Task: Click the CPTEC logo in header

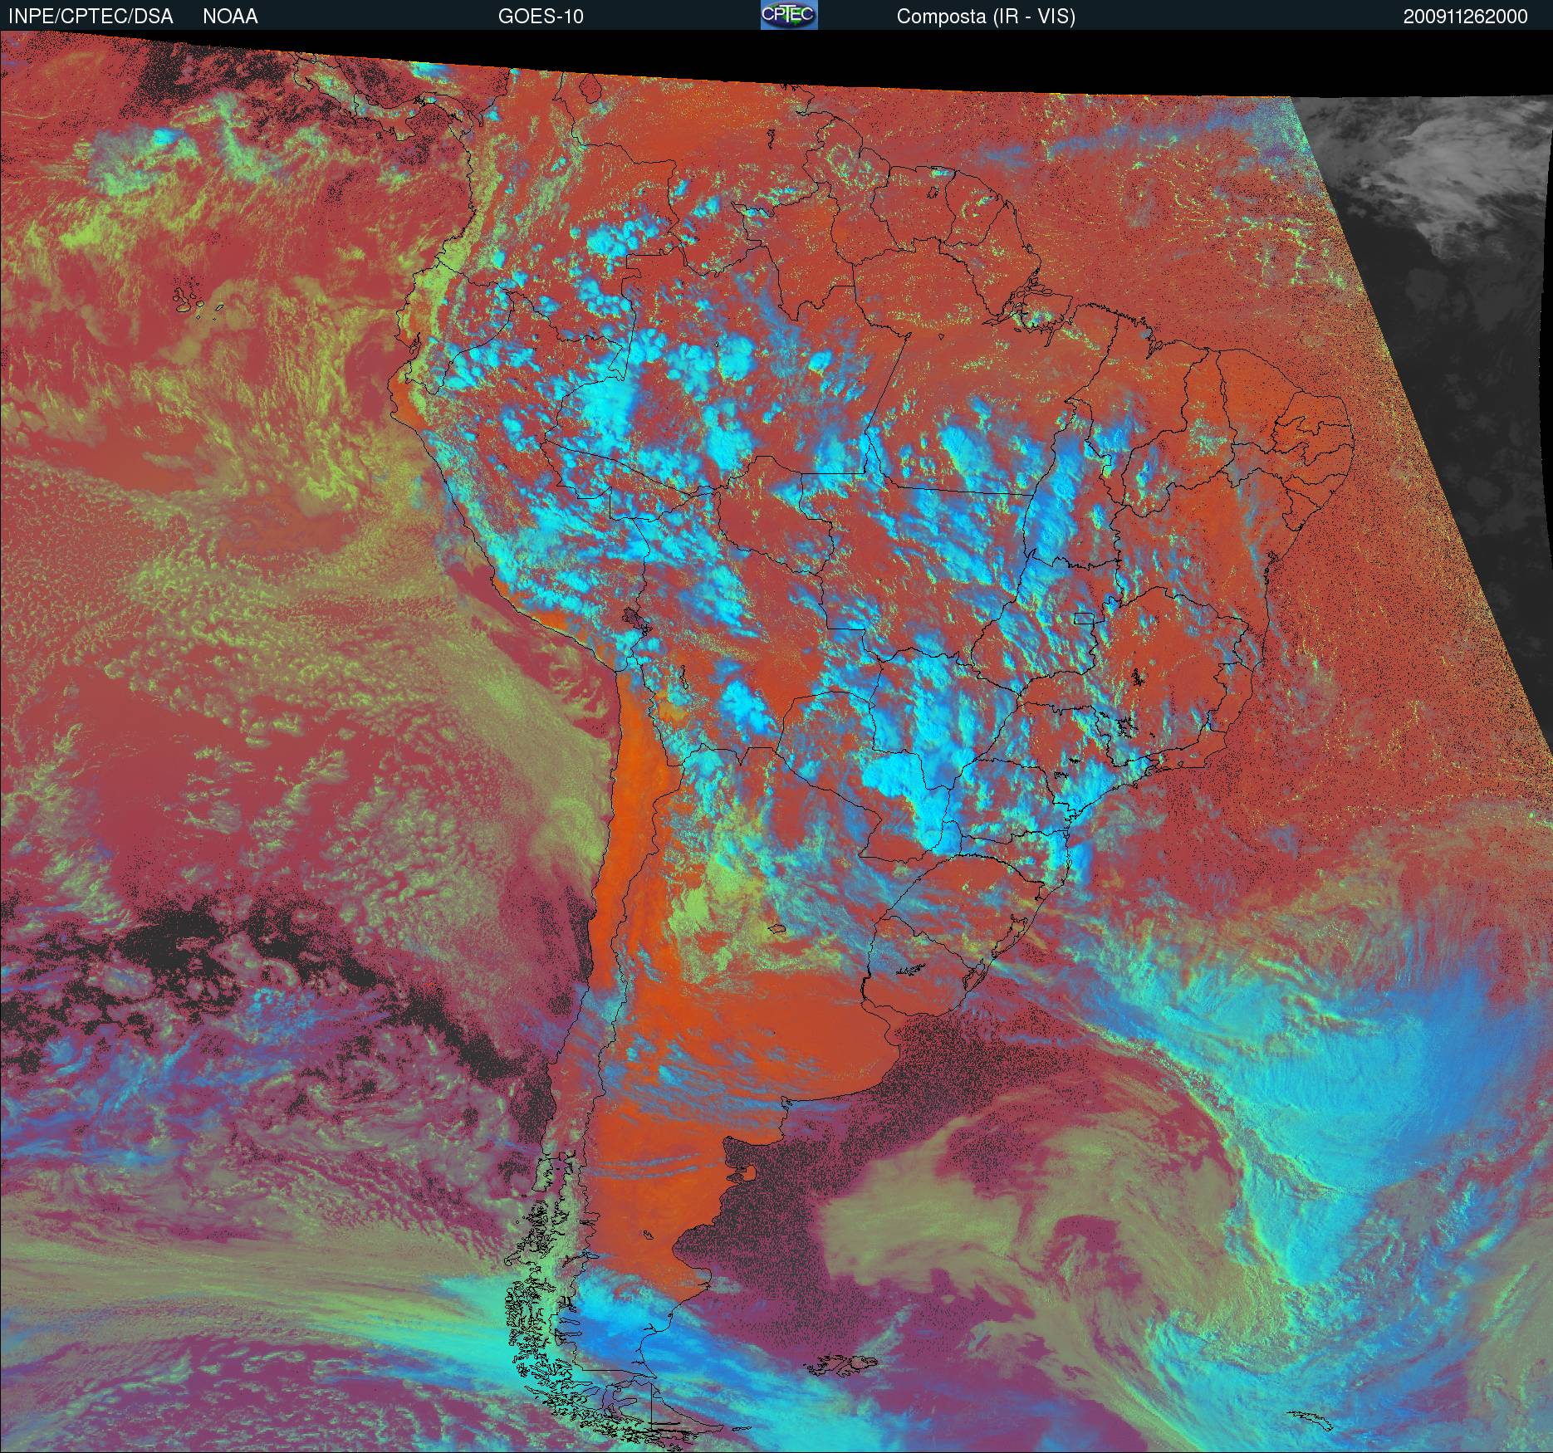Action: (789, 15)
